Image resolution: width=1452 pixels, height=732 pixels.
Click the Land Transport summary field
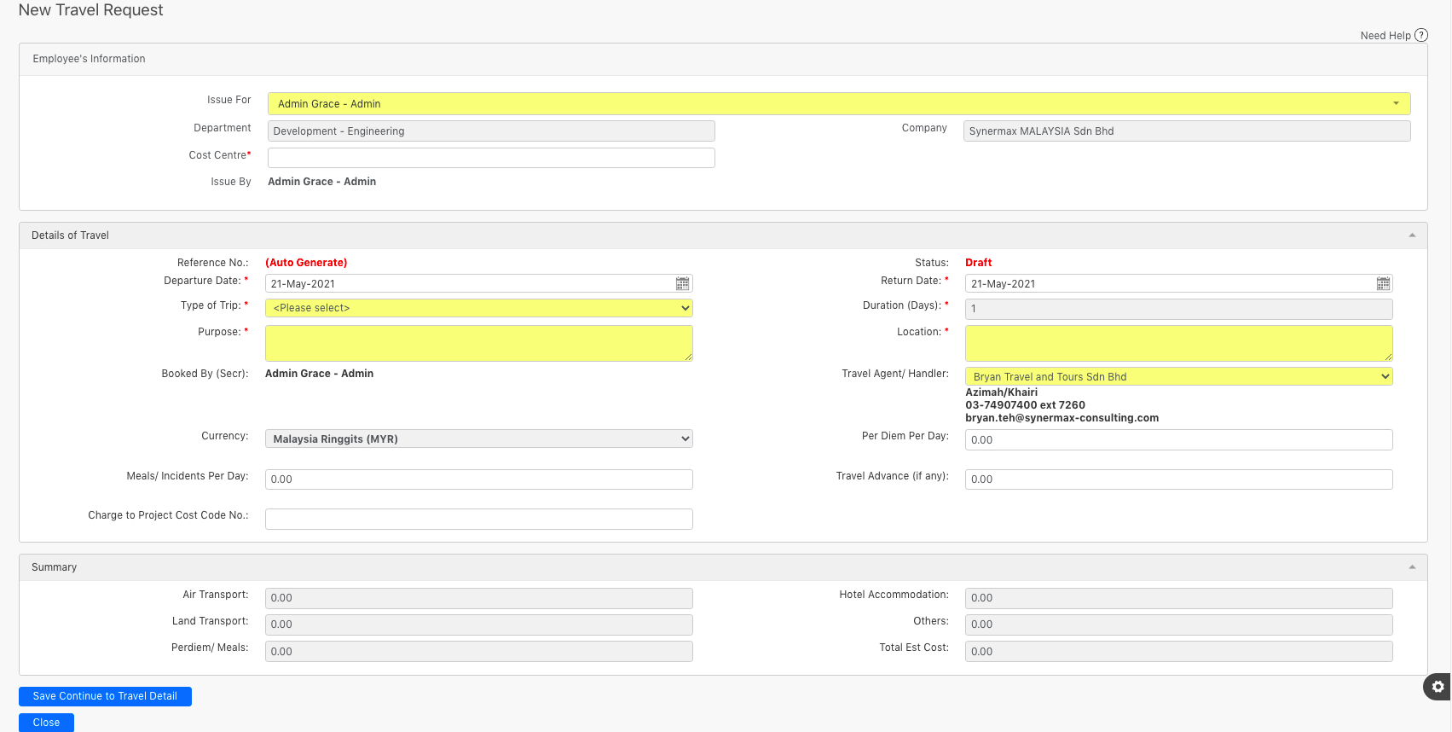click(479, 625)
